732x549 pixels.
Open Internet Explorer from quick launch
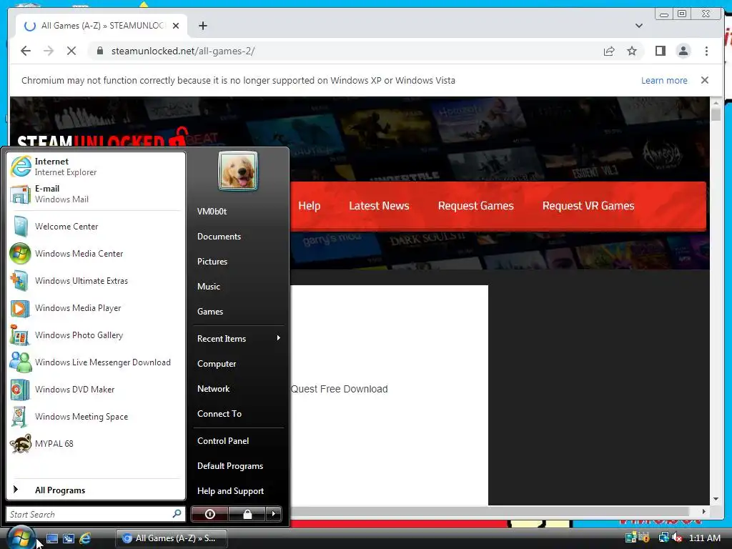85,538
